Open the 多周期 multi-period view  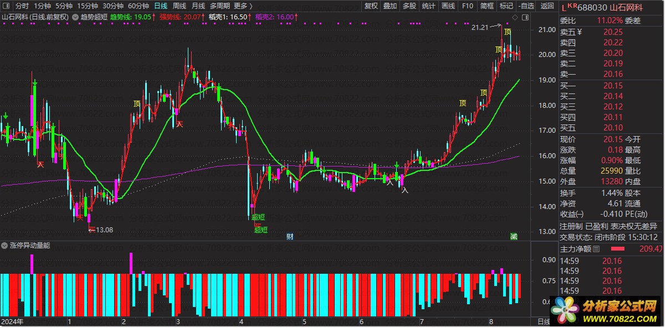pos(220,6)
